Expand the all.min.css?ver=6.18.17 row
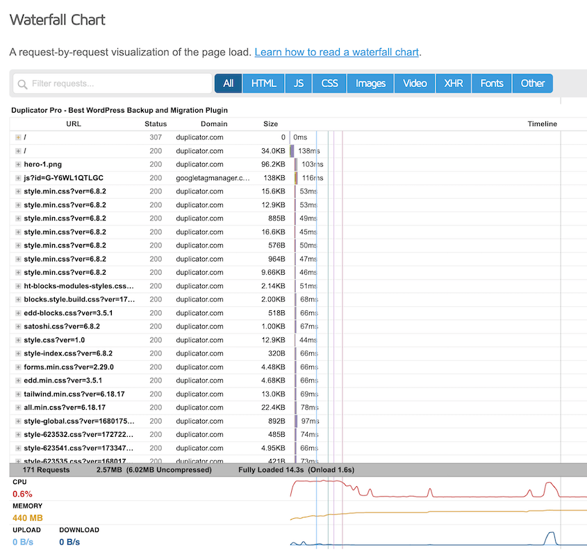 pyautogui.click(x=18, y=408)
